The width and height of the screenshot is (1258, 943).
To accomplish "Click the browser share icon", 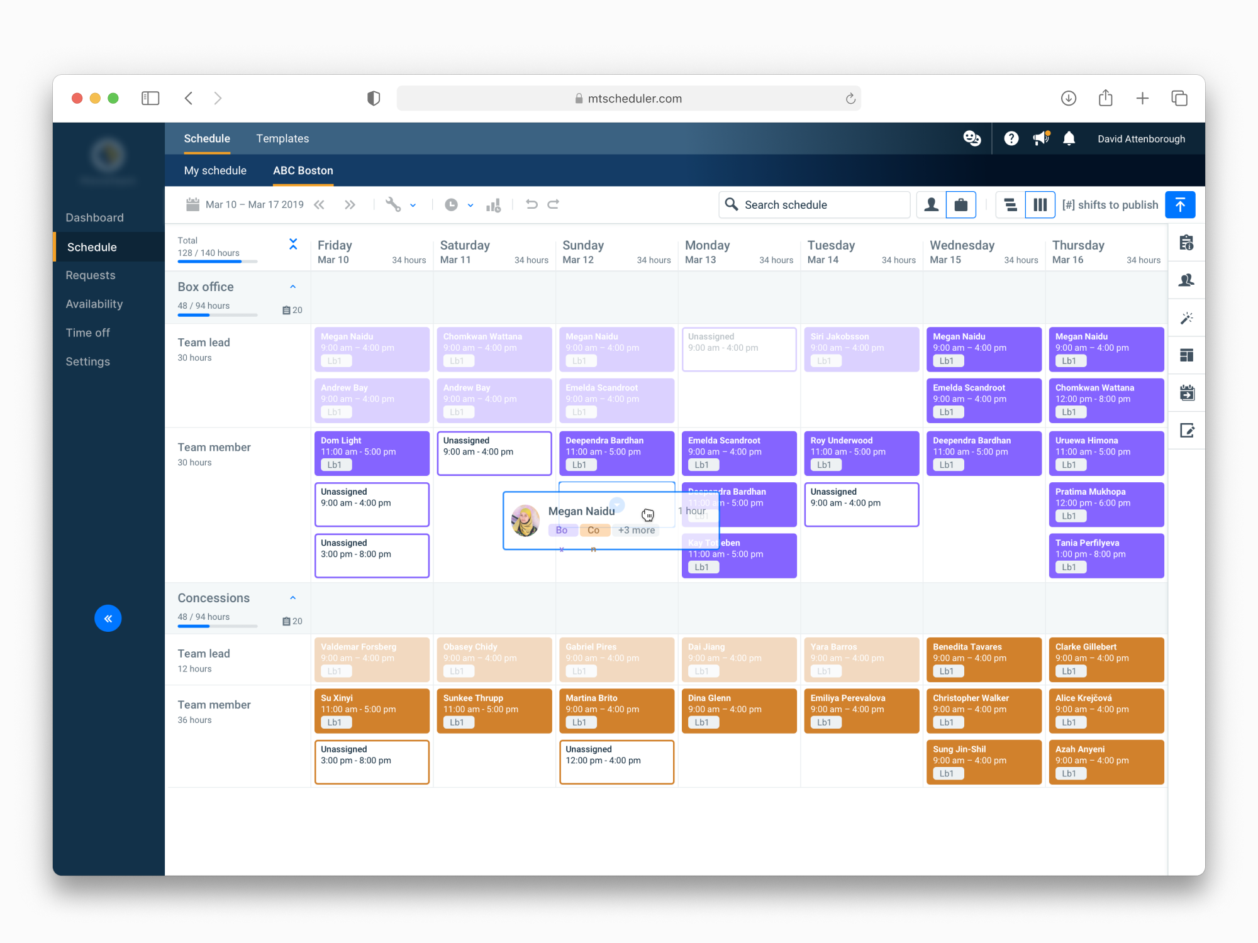I will coord(1106,98).
